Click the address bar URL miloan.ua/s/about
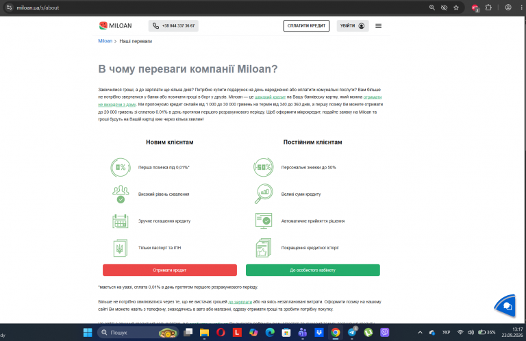 coord(38,8)
